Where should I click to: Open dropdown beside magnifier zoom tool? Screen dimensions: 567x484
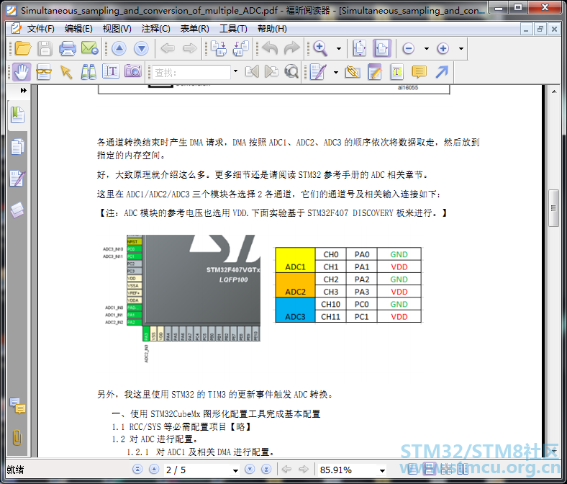tap(339, 48)
